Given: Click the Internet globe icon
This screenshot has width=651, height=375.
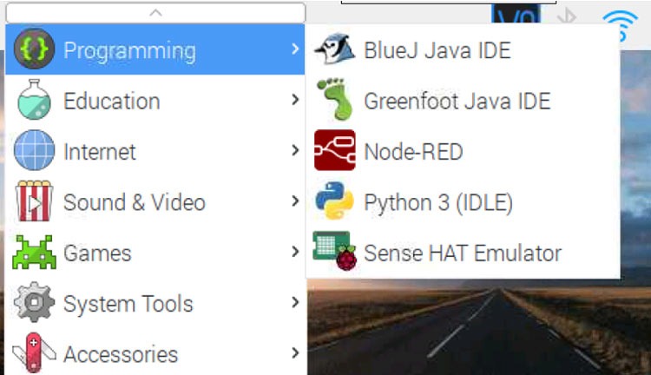Looking at the screenshot, I should (x=34, y=152).
